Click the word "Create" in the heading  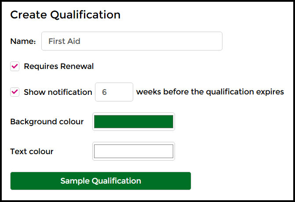(x=29, y=14)
